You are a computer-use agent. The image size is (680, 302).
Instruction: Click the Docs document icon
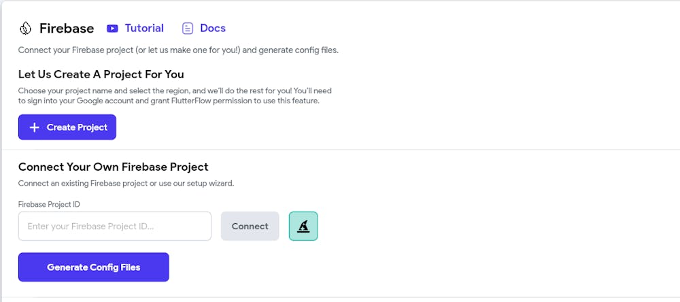click(x=188, y=29)
